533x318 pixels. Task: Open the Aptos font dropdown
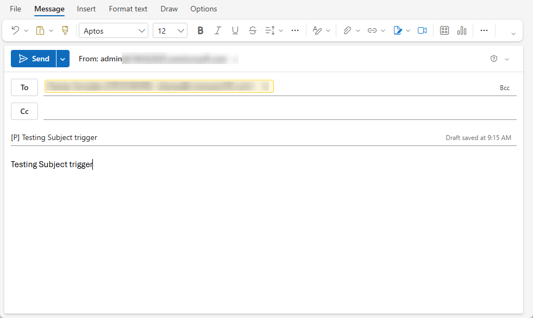coord(114,31)
